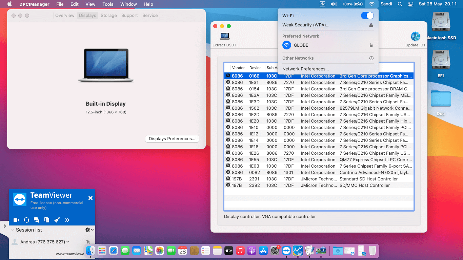Open Safari from the Dock

pos(114,251)
